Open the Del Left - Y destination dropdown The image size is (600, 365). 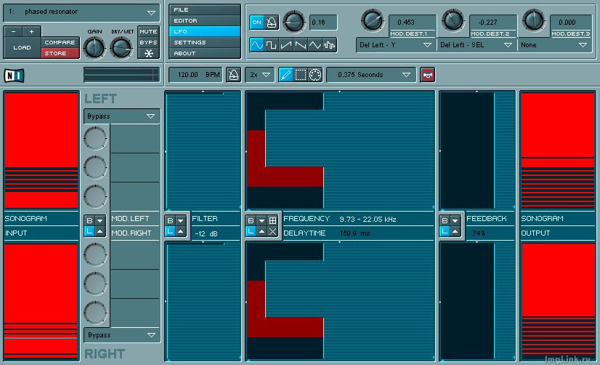pyautogui.click(x=396, y=45)
